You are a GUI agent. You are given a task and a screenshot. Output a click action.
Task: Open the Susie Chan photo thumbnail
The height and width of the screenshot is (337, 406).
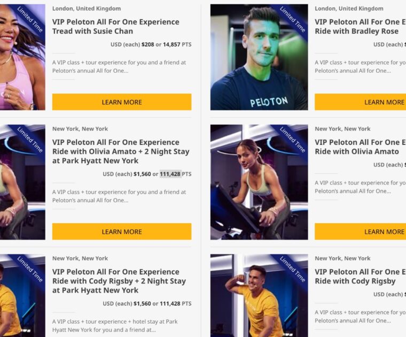[x=22, y=57]
